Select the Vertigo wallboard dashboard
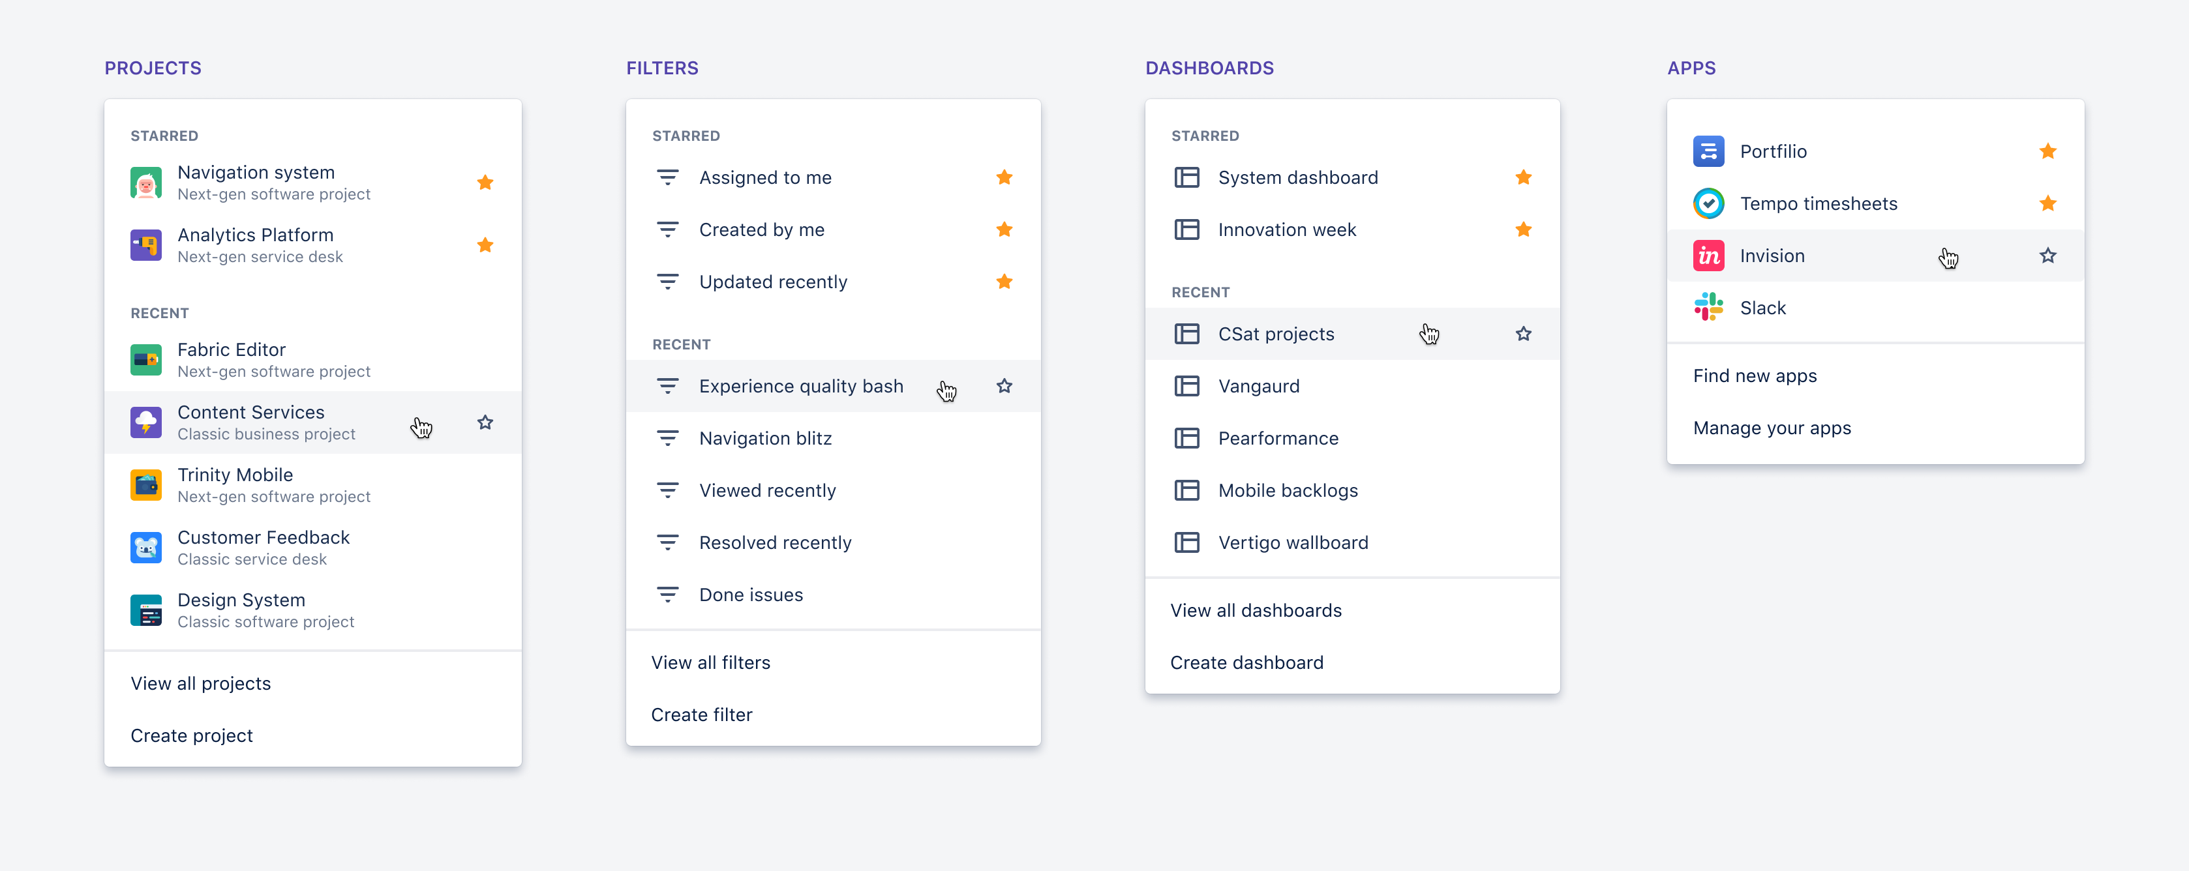The height and width of the screenshot is (871, 2189). tap(1293, 543)
